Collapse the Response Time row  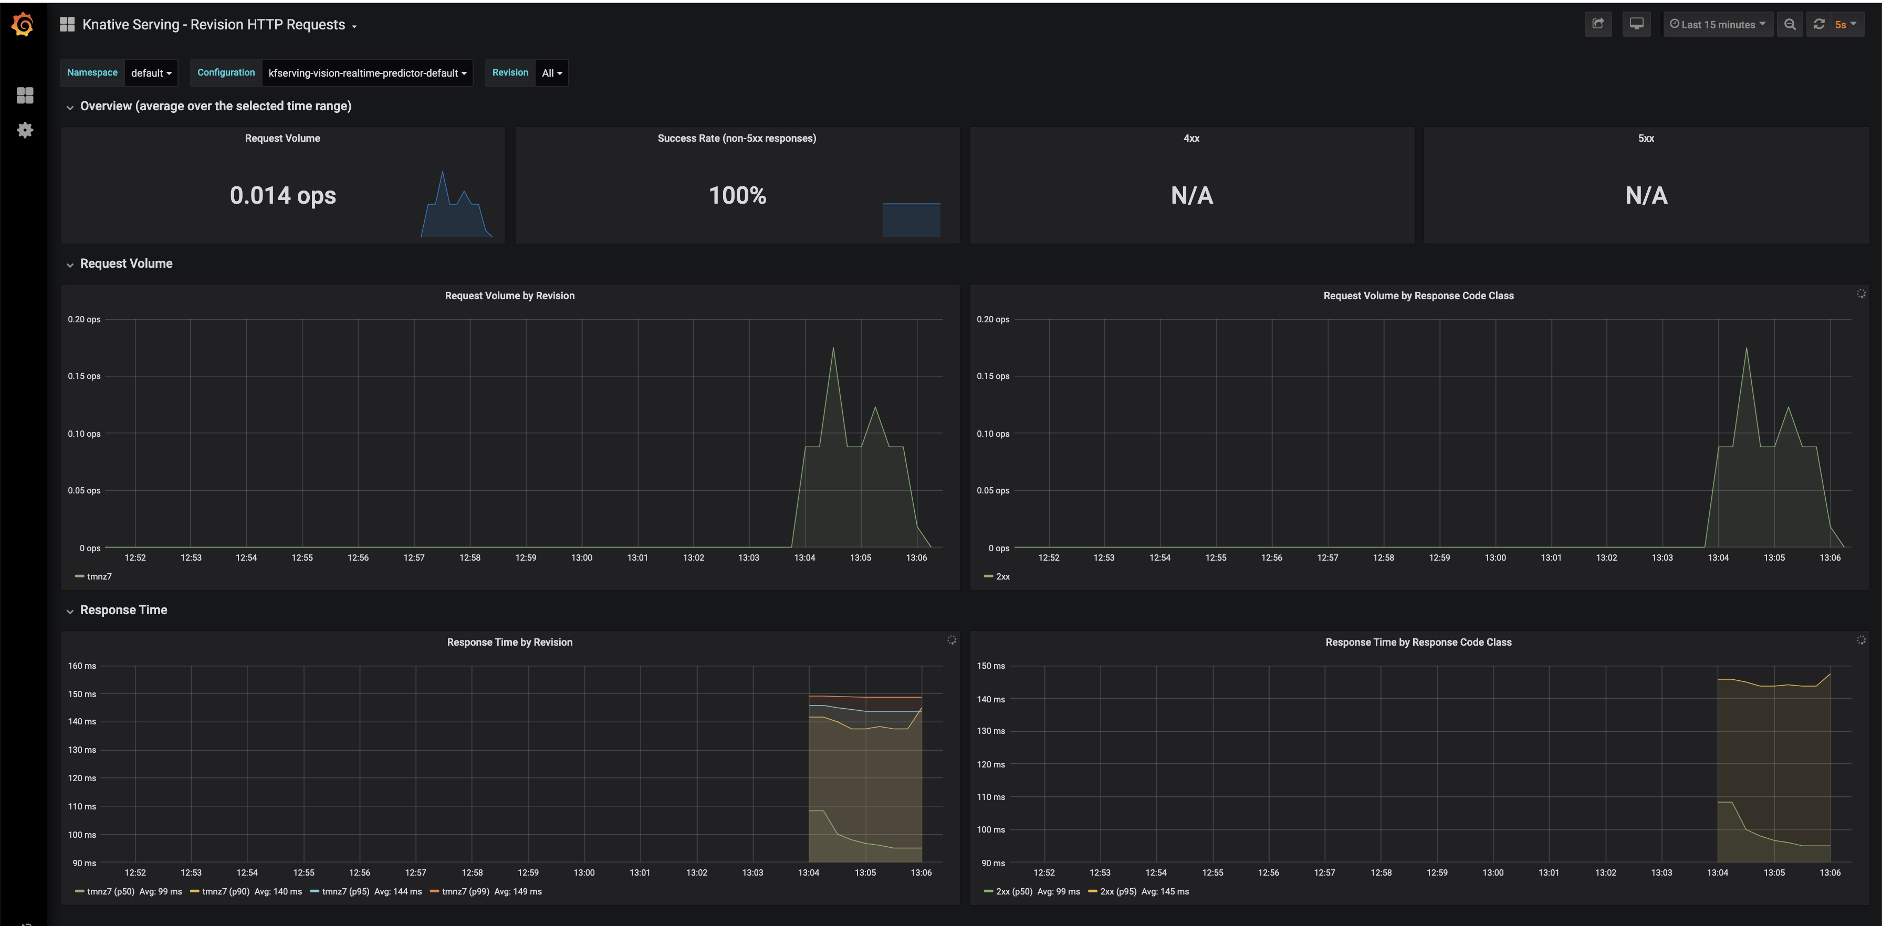[x=123, y=610]
